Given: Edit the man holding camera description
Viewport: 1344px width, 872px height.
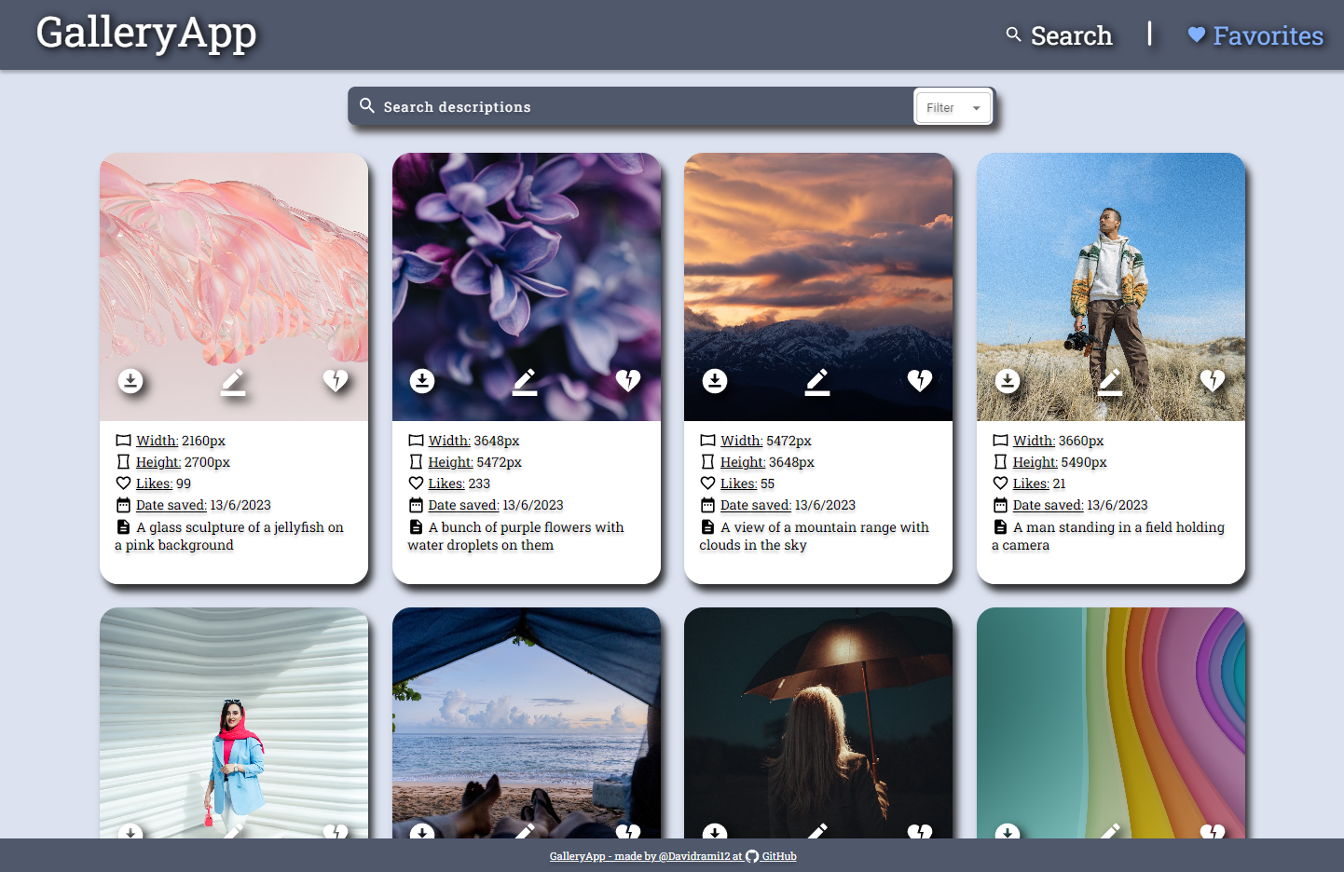Looking at the screenshot, I should coord(1110,381).
